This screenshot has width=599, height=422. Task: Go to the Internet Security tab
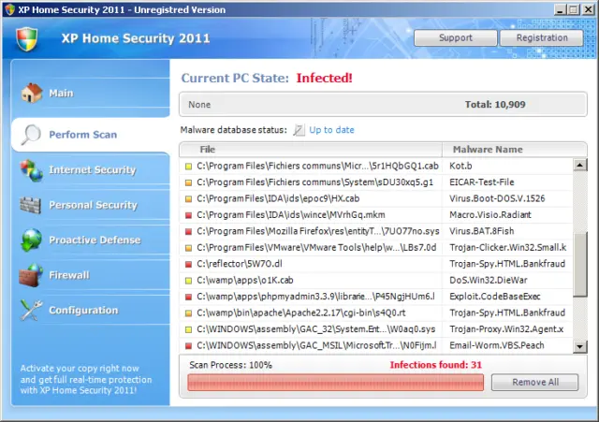tap(91, 169)
